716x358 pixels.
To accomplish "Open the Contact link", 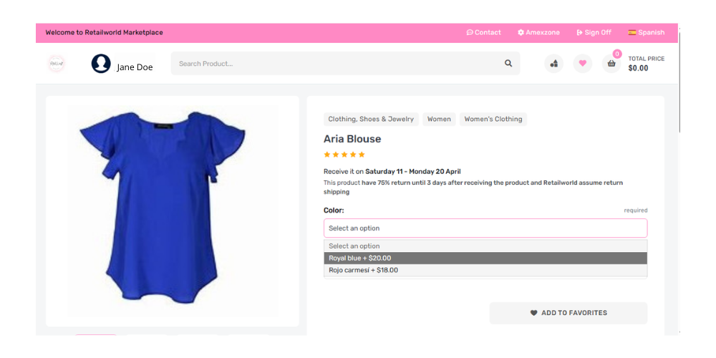I will 484,32.
